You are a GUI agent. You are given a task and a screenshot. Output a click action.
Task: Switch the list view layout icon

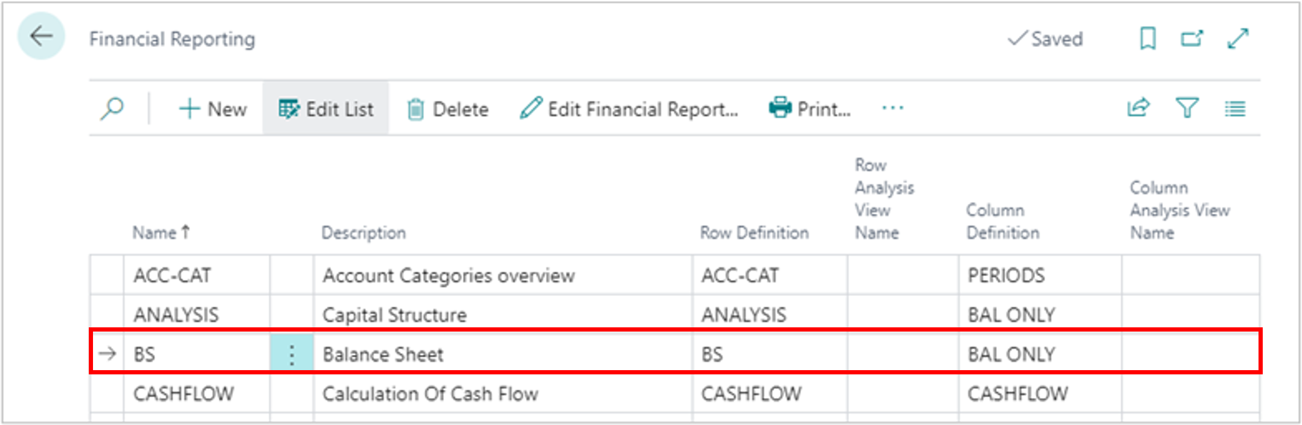(x=1234, y=109)
